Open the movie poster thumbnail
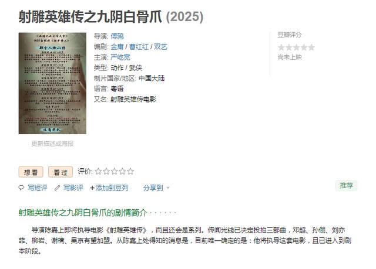 (x=52, y=83)
